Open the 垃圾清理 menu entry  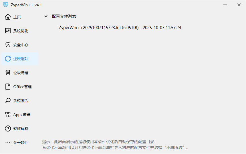(21, 73)
